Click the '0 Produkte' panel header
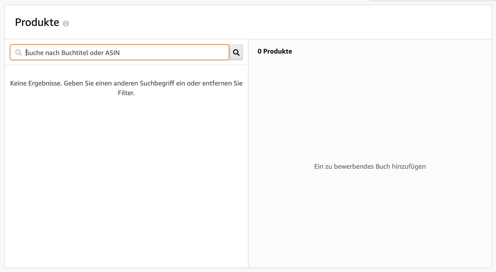The height and width of the screenshot is (272, 496). tap(275, 51)
